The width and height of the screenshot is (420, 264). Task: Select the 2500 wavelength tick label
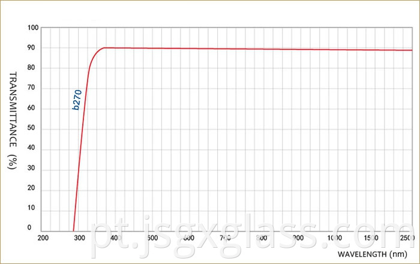406,238
